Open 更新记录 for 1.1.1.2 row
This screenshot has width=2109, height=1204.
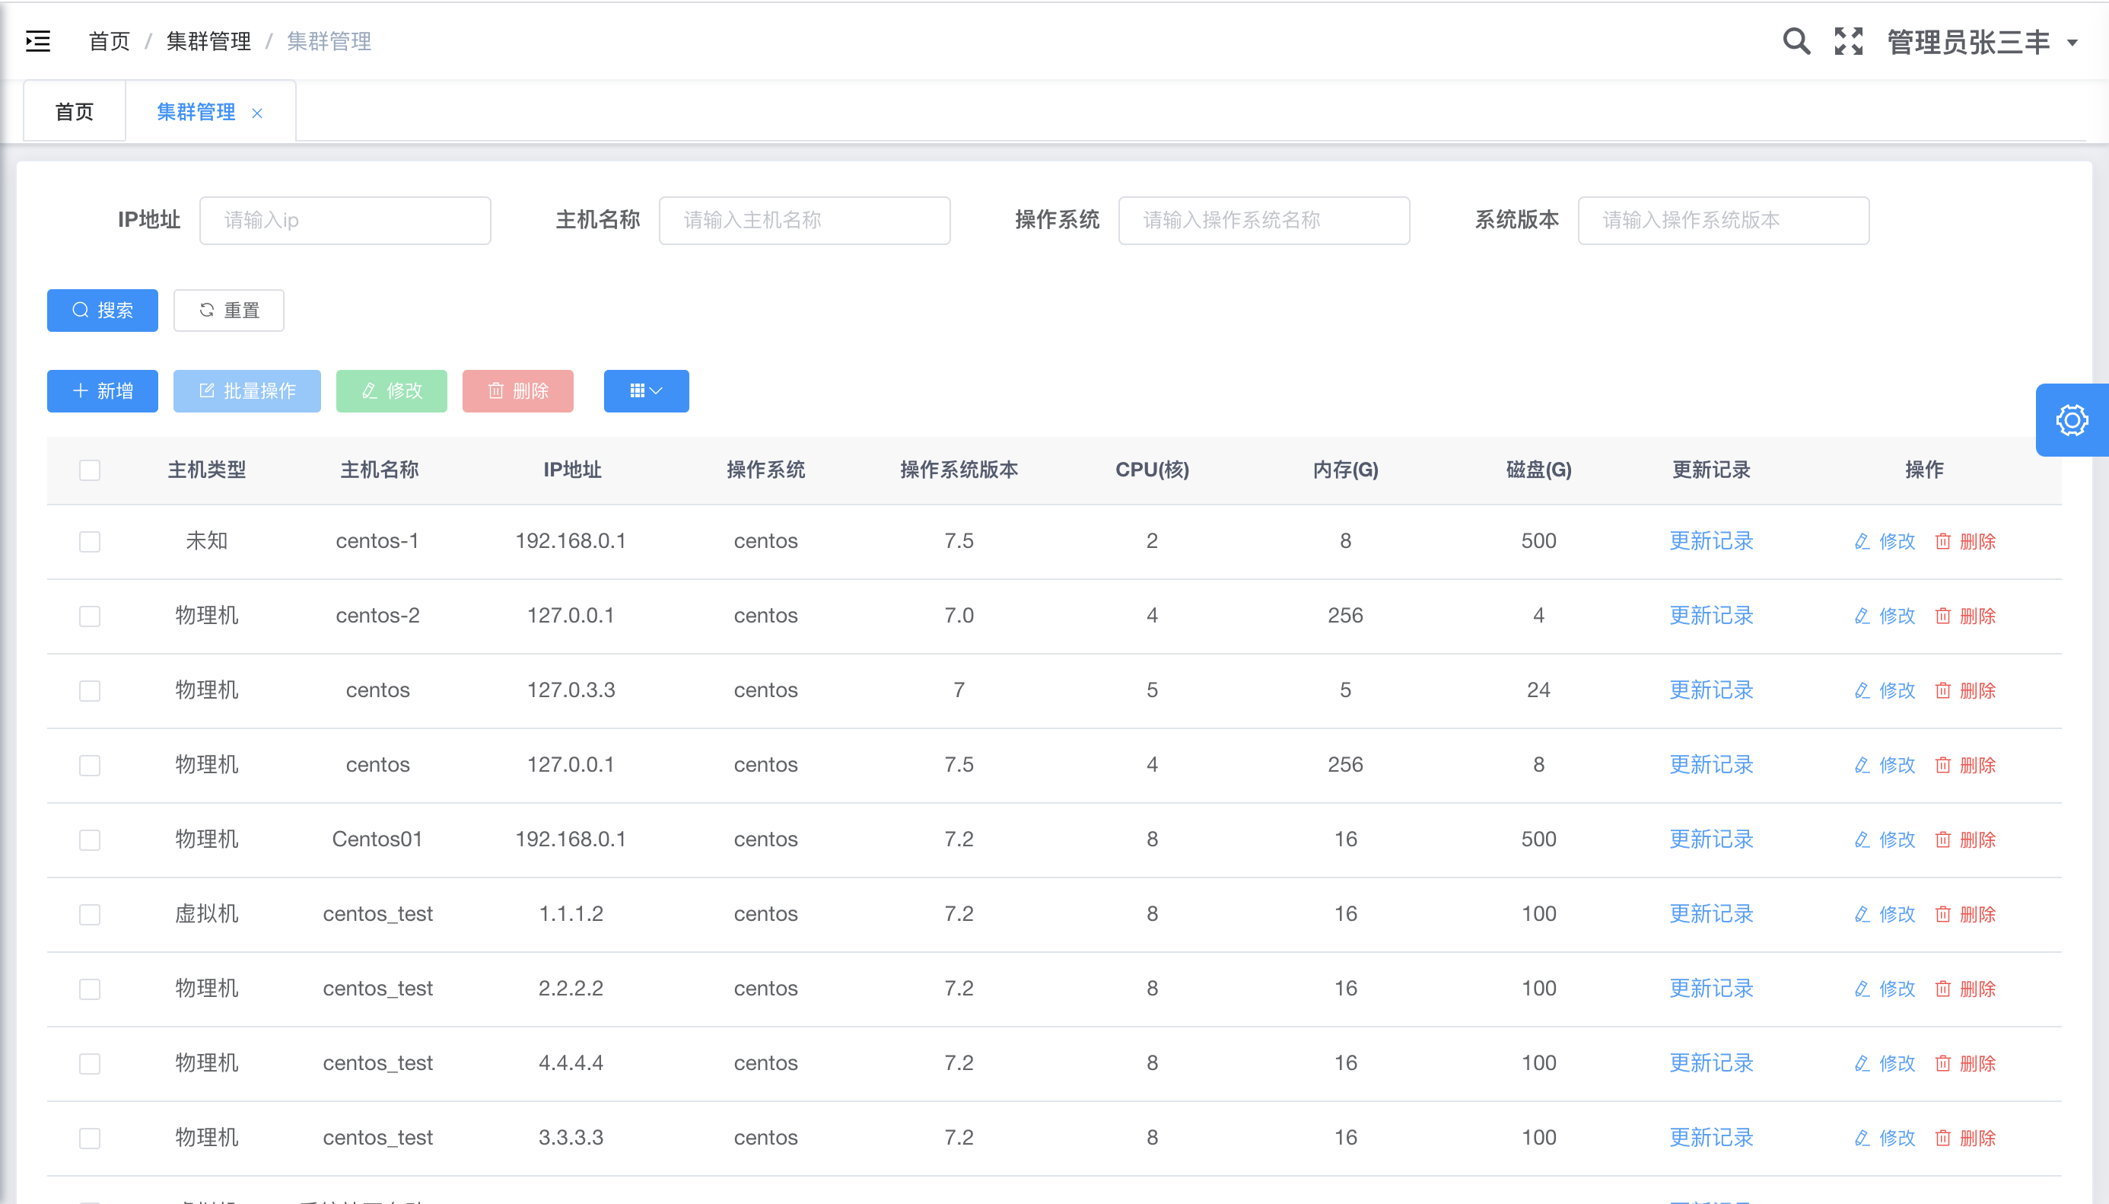[x=1710, y=914]
